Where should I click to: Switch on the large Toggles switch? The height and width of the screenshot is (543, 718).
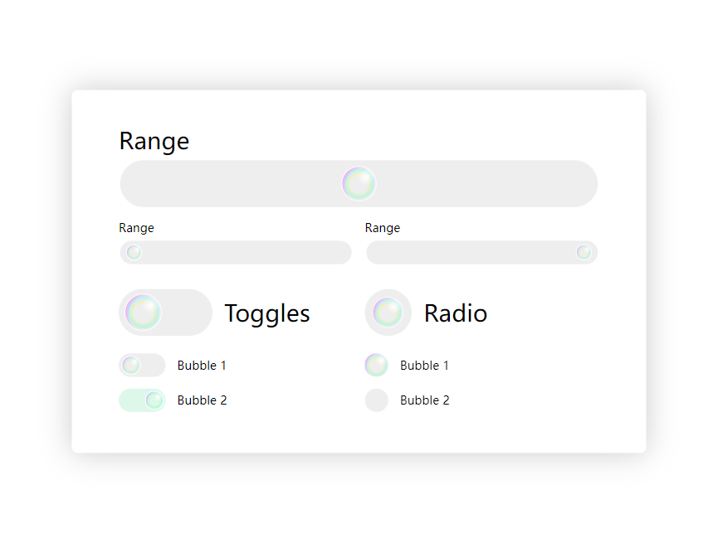[x=165, y=313]
